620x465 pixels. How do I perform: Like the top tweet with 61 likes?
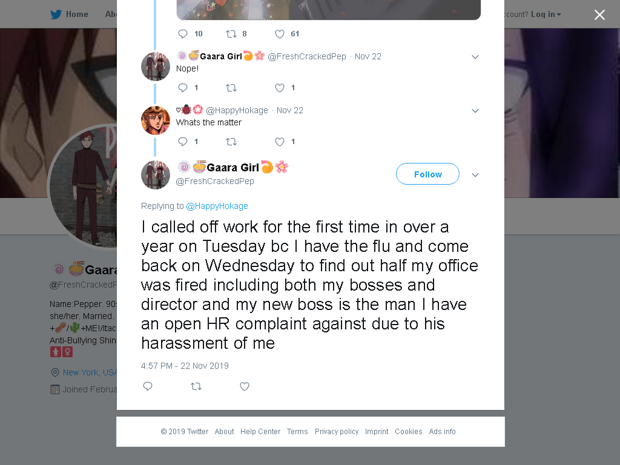(x=280, y=34)
